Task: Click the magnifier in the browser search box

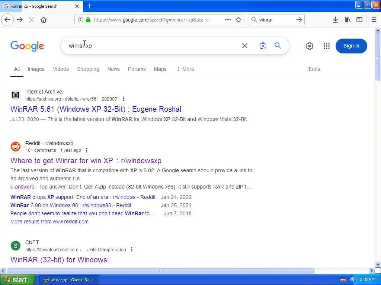Action: coord(254,20)
